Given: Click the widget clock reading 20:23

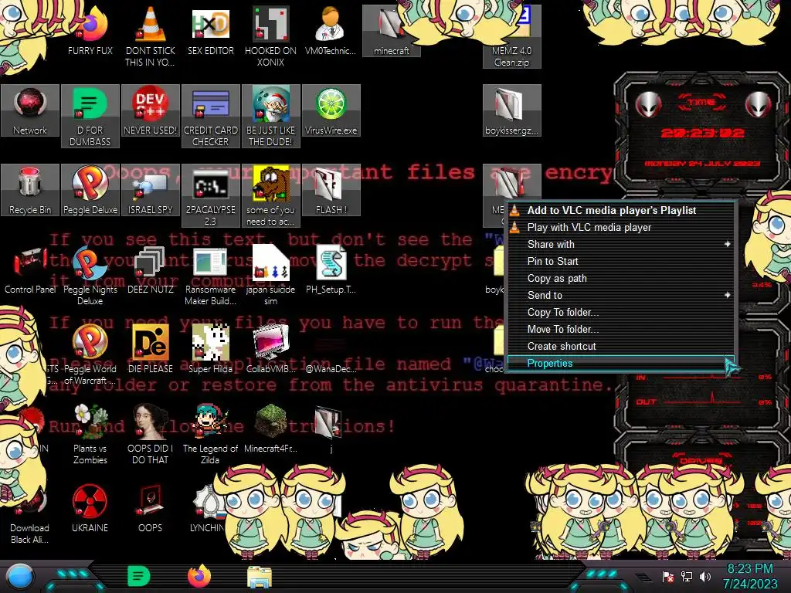Looking at the screenshot, I should (702, 133).
